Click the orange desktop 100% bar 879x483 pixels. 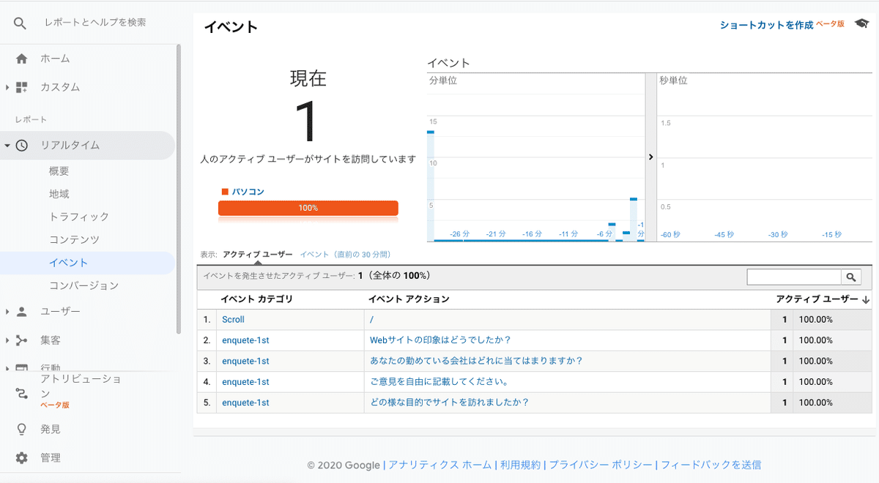(308, 208)
